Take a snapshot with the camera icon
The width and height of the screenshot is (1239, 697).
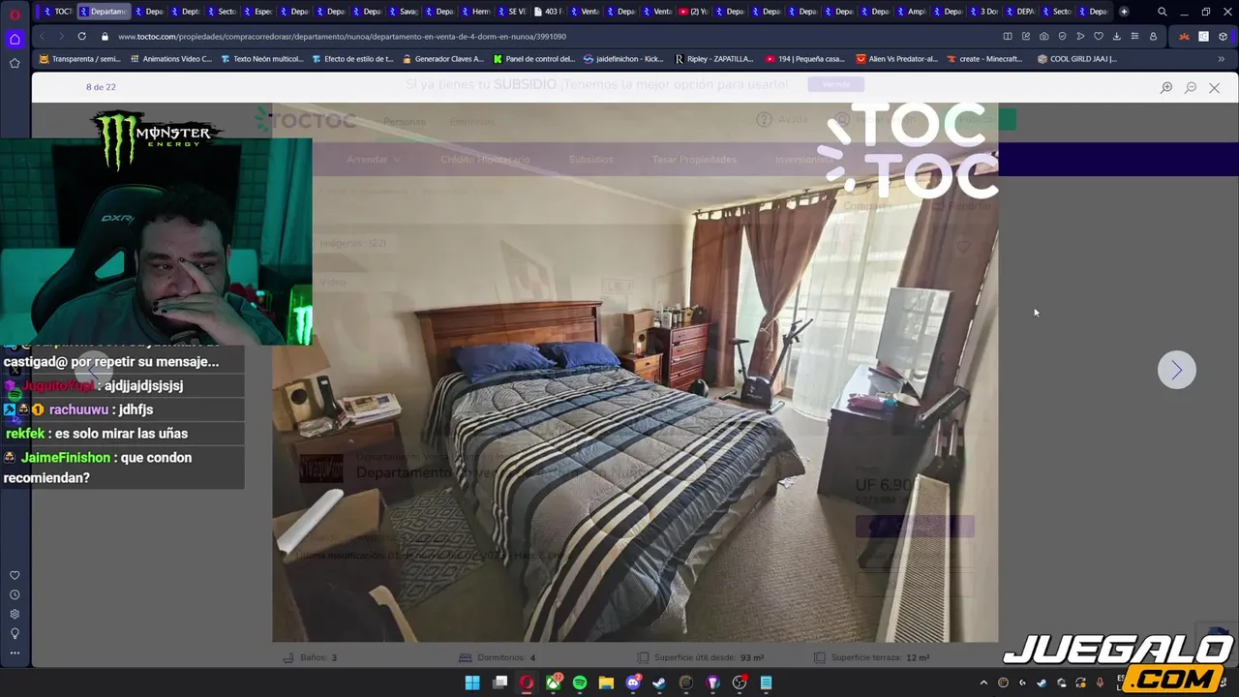(1043, 36)
